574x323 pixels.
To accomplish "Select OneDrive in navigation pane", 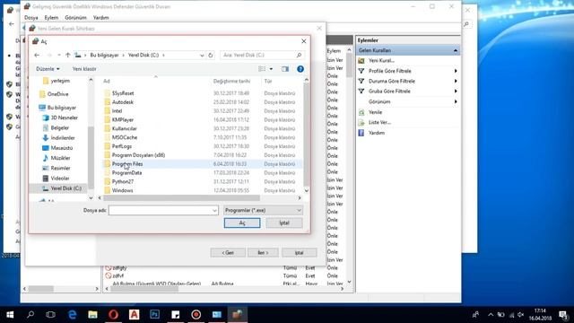I will tap(57, 94).
